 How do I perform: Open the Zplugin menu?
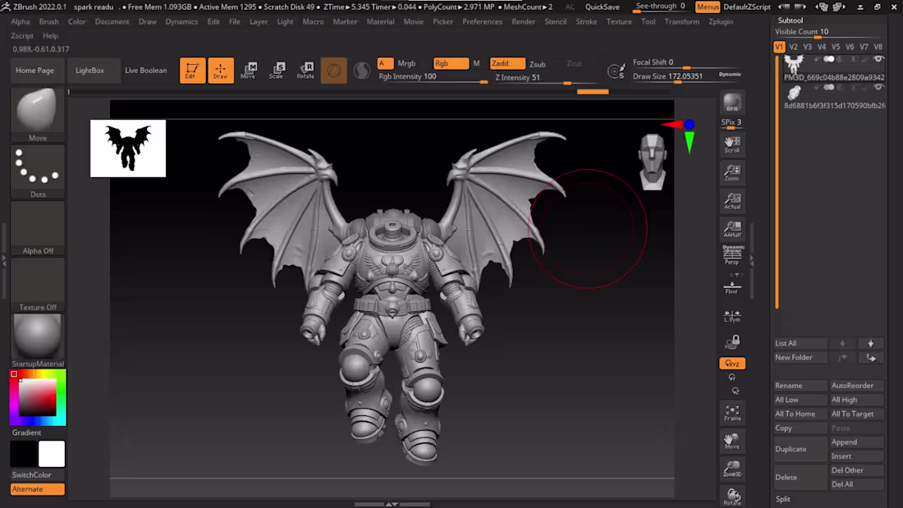(721, 21)
